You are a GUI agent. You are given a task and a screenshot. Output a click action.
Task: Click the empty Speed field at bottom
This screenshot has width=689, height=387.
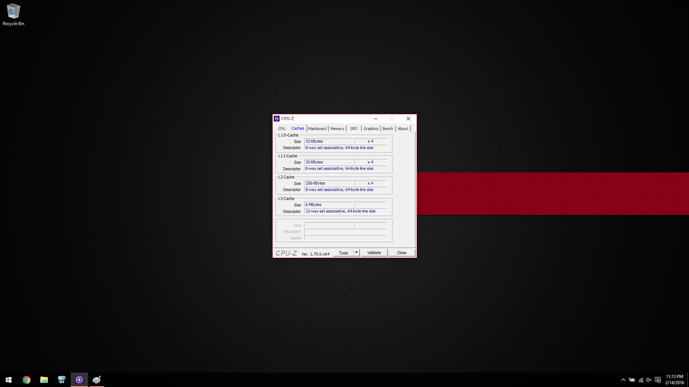tap(345, 238)
